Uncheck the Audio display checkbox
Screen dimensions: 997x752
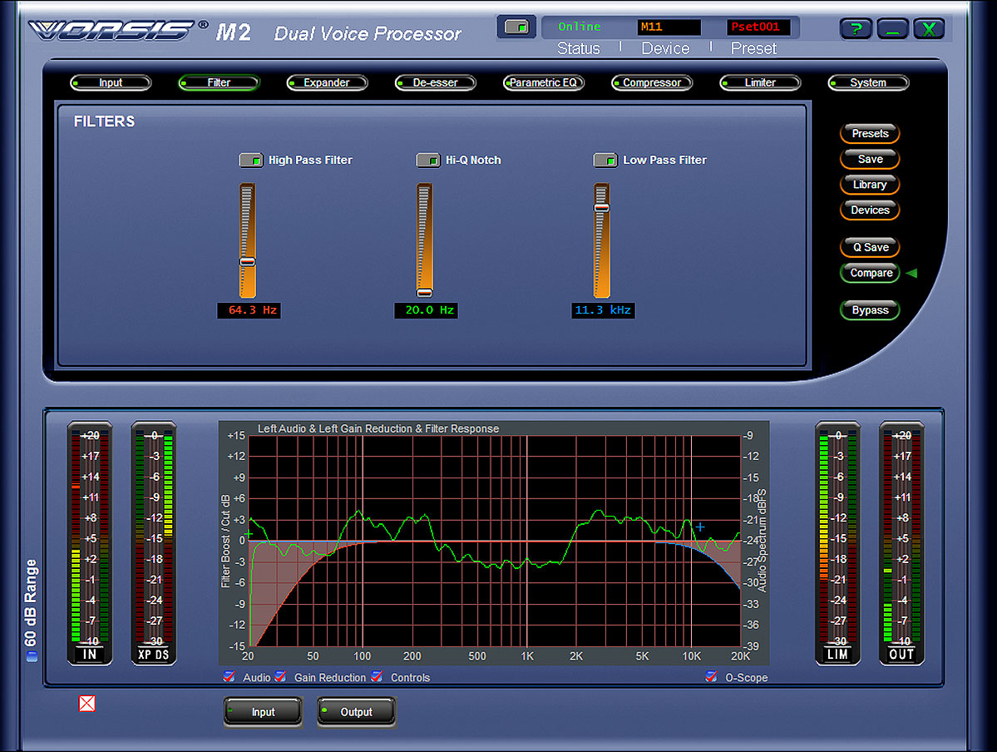coord(229,676)
